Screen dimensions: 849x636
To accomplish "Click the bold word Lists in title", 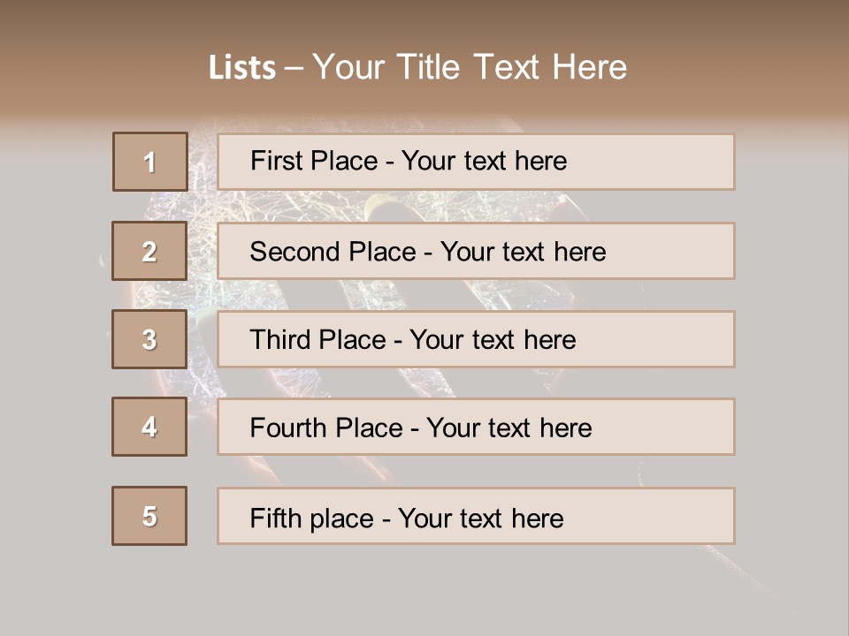I will pyautogui.click(x=242, y=68).
